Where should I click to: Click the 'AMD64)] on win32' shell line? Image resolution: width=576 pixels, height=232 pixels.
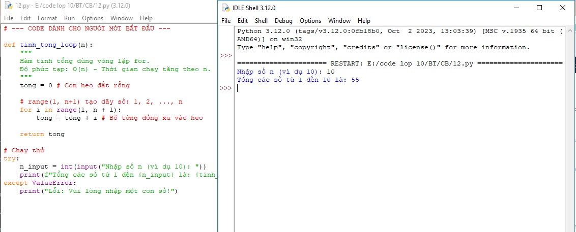[x=270, y=39]
